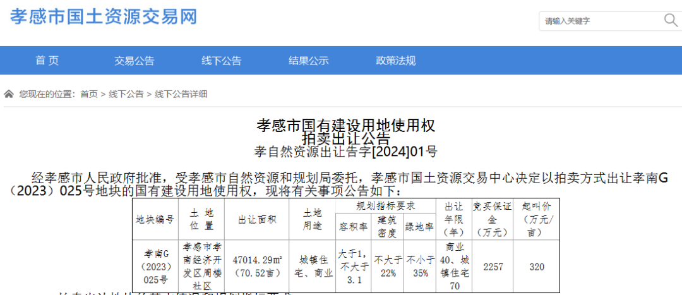The image size is (682, 295).
Task: Click the 规划指标要求 table header
Action: [x=385, y=207]
